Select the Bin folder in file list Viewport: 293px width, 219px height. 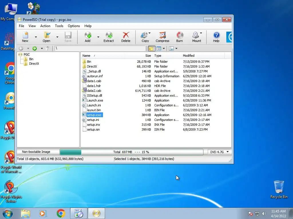[x=89, y=62]
